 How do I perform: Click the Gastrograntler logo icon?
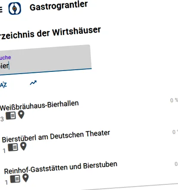[15, 8]
